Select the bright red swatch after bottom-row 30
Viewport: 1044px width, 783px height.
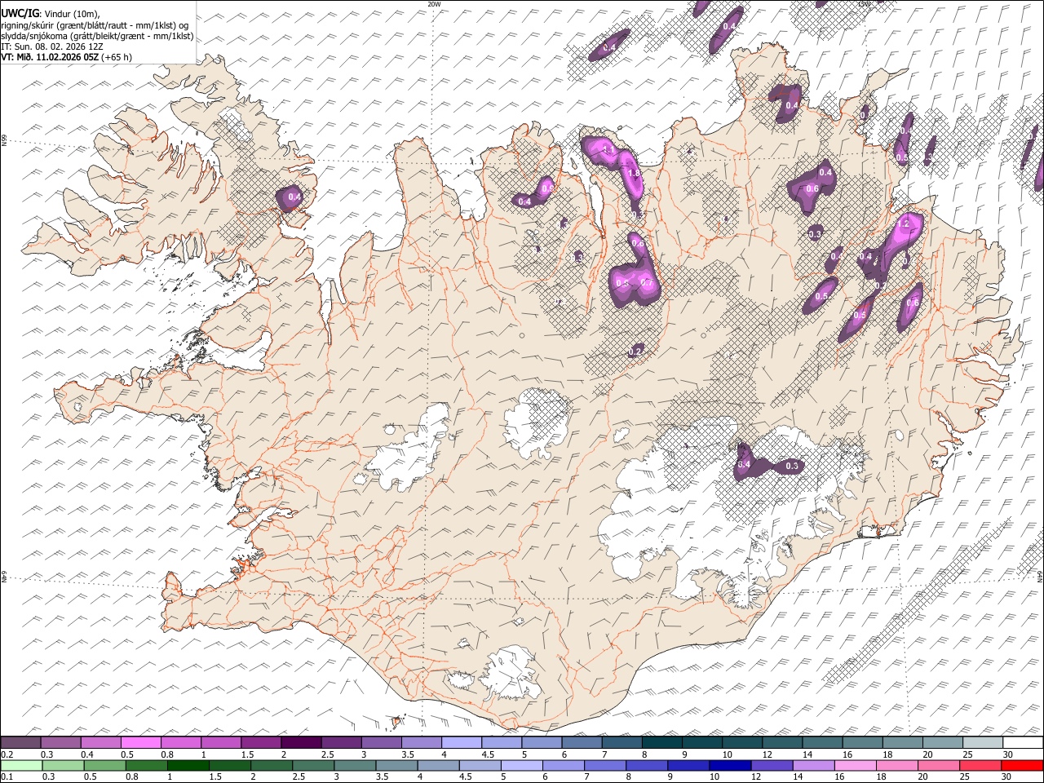coord(1022,765)
